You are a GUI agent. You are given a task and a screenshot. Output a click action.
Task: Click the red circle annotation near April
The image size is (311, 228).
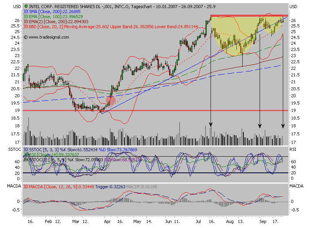(110, 100)
